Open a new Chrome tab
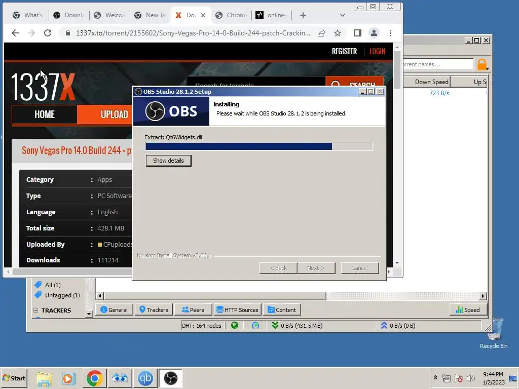519x389 pixels. pos(303,15)
